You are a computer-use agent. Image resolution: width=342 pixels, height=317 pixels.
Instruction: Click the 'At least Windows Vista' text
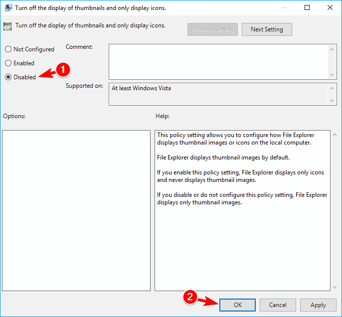(141, 88)
